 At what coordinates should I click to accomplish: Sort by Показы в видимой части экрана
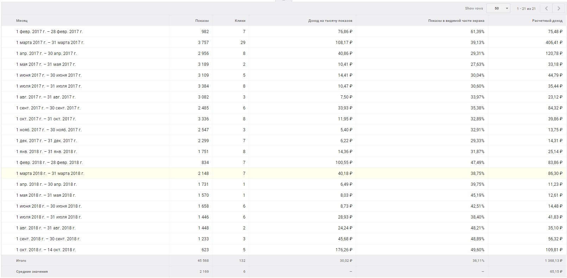pyautogui.click(x=456, y=21)
